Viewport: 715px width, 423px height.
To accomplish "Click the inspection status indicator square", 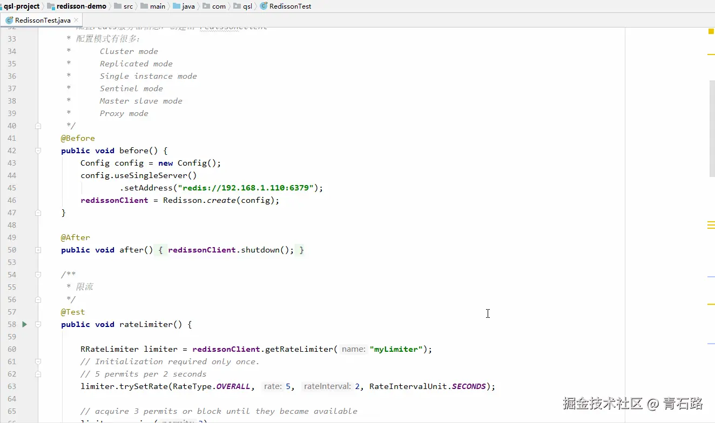I will point(711,31).
